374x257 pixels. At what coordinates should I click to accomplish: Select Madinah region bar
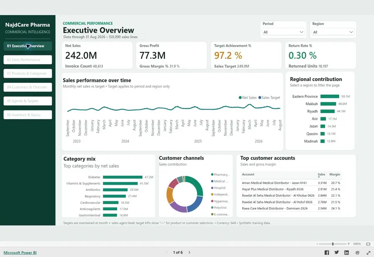tap(322, 141)
